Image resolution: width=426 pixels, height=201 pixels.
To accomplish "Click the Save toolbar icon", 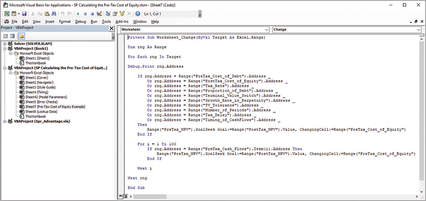I will pos(24,14).
